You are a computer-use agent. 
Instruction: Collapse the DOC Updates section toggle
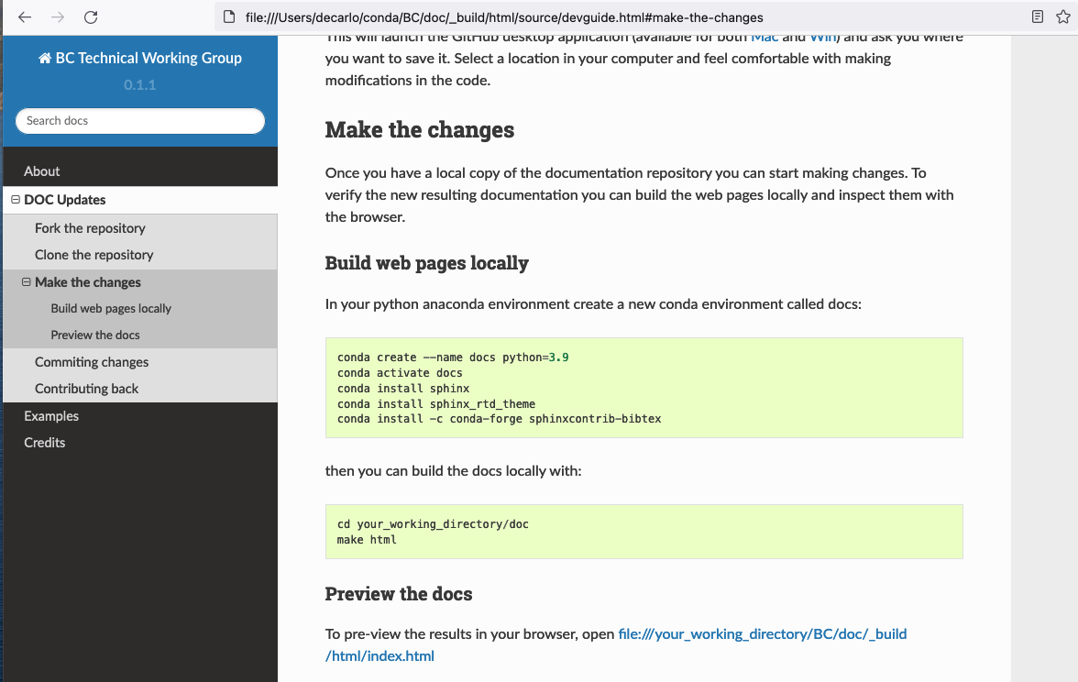coord(15,200)
